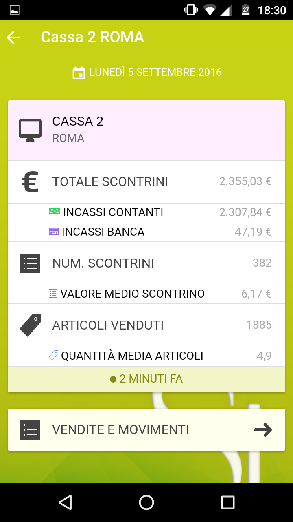The height and width of the screenshot is (522, 293).
Task: Tap the list icon beside Num. Scontrini
Action: pyautogui.click(x=30, y=263)
